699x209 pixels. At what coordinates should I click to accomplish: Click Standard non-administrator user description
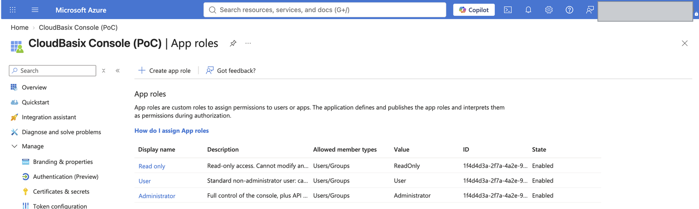(258, 181)
